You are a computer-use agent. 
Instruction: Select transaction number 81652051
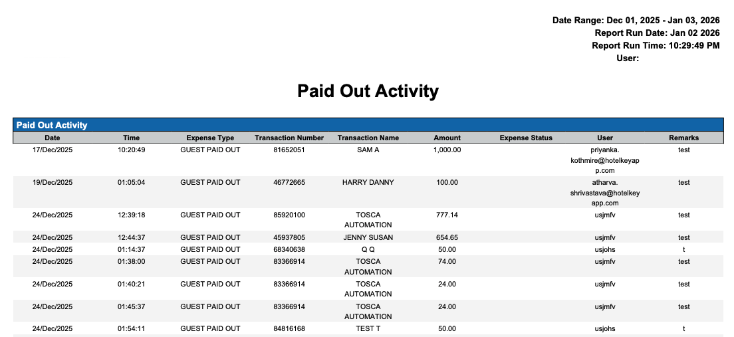pos(289,150)
